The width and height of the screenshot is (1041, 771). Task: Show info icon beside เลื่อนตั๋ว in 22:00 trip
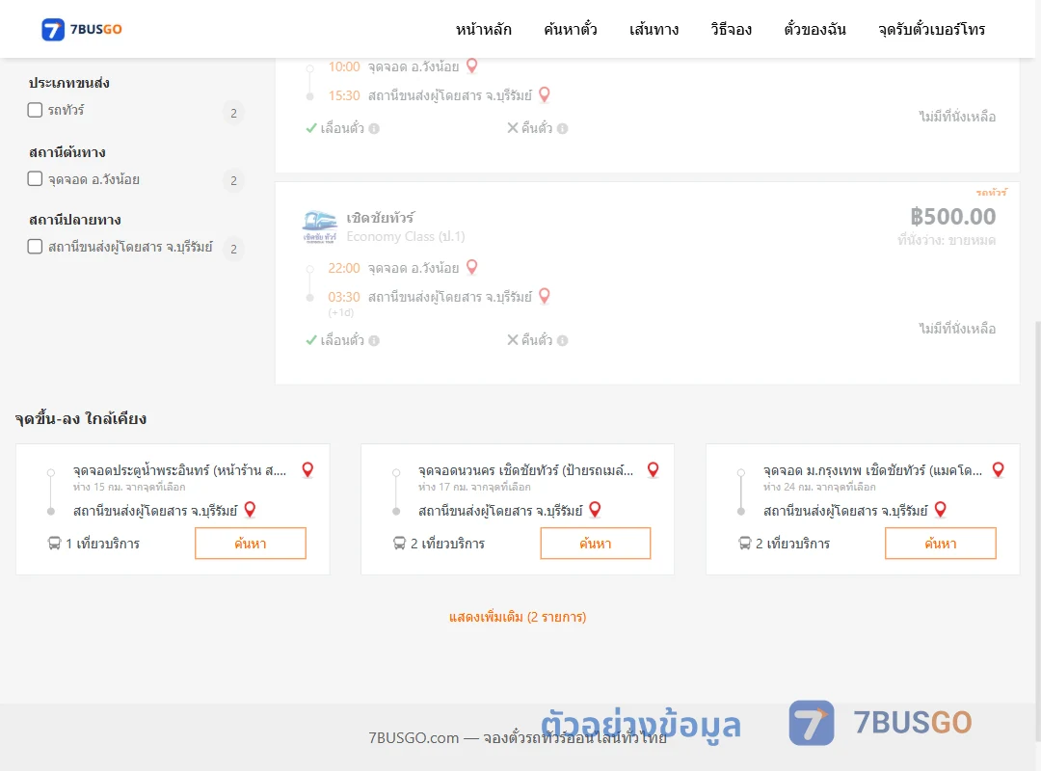pos(374,340)
